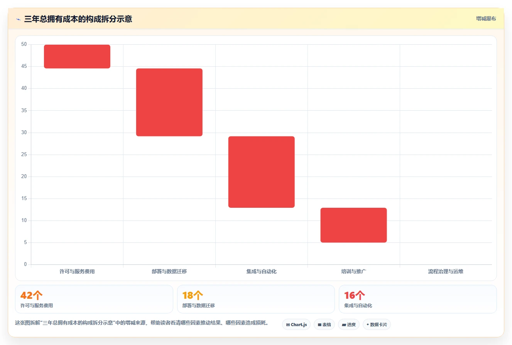
Task: Click the y-axis value 50
Action: (x=24, y=44)
